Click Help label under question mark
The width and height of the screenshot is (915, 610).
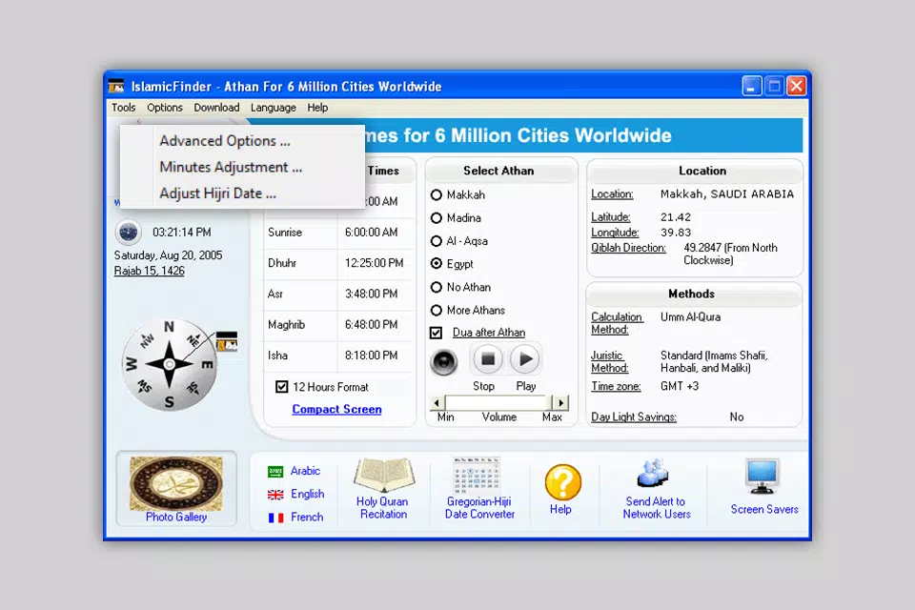coord(560,509)
